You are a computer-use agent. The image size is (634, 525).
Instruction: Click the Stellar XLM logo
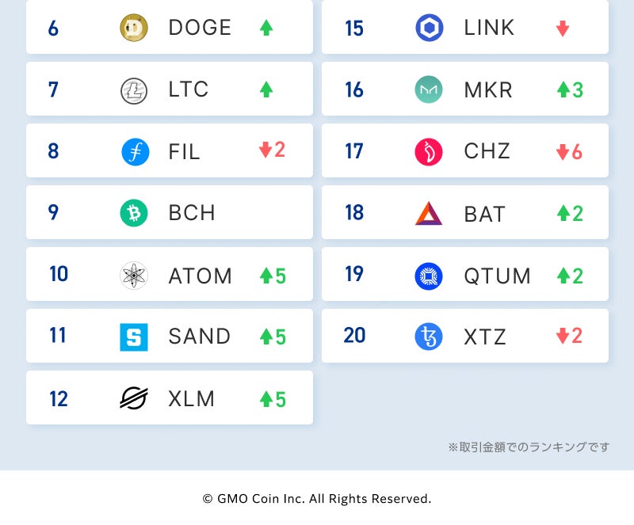point(134,398)
